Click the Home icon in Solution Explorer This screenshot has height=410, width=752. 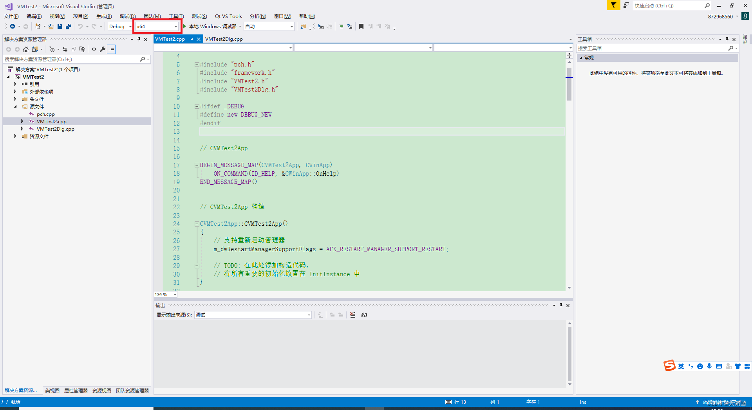[26, 49]
